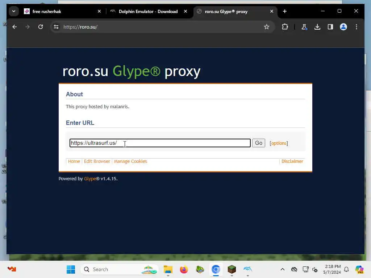Bookmark this page with the star icon
Screen dimensions: 371x278
(267, 27)
